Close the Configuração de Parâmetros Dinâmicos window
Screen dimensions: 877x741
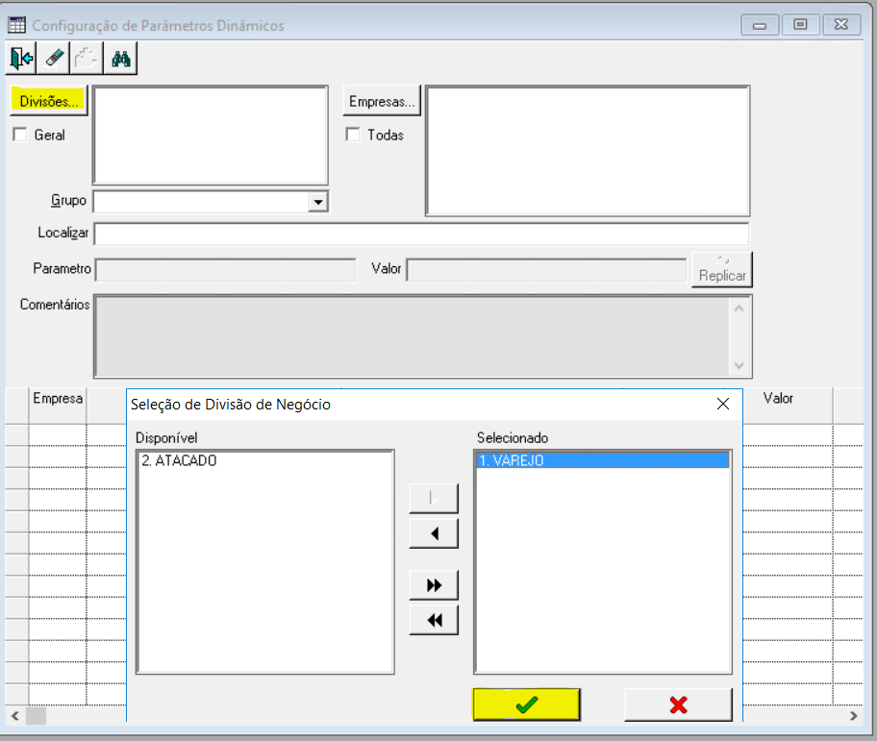tap(841, 25)
